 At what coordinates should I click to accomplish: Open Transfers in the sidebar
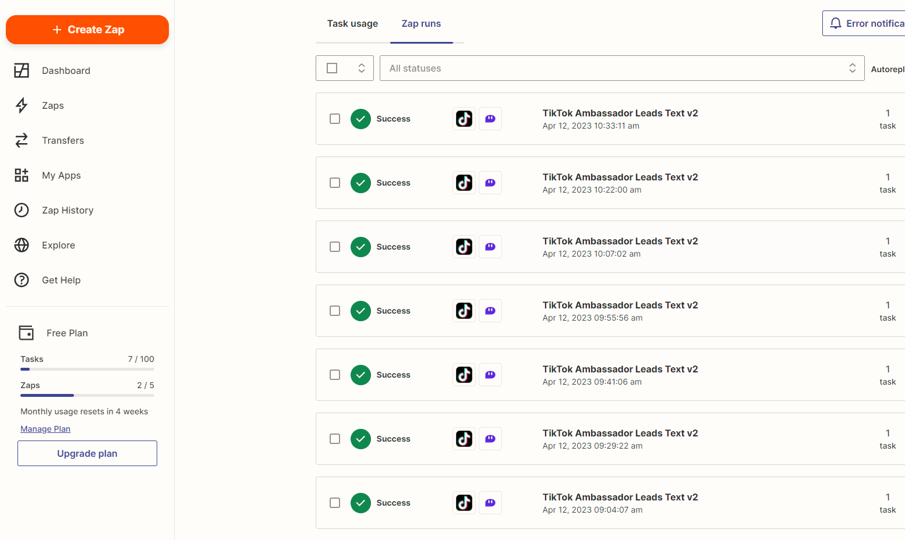(63, 140)
